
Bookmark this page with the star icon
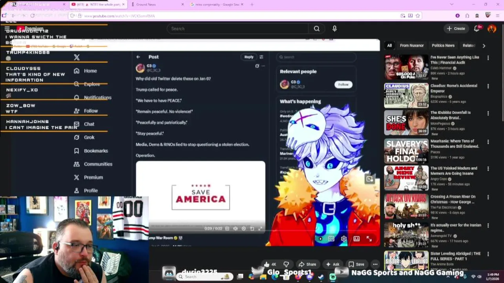click(x=418, y=16)
